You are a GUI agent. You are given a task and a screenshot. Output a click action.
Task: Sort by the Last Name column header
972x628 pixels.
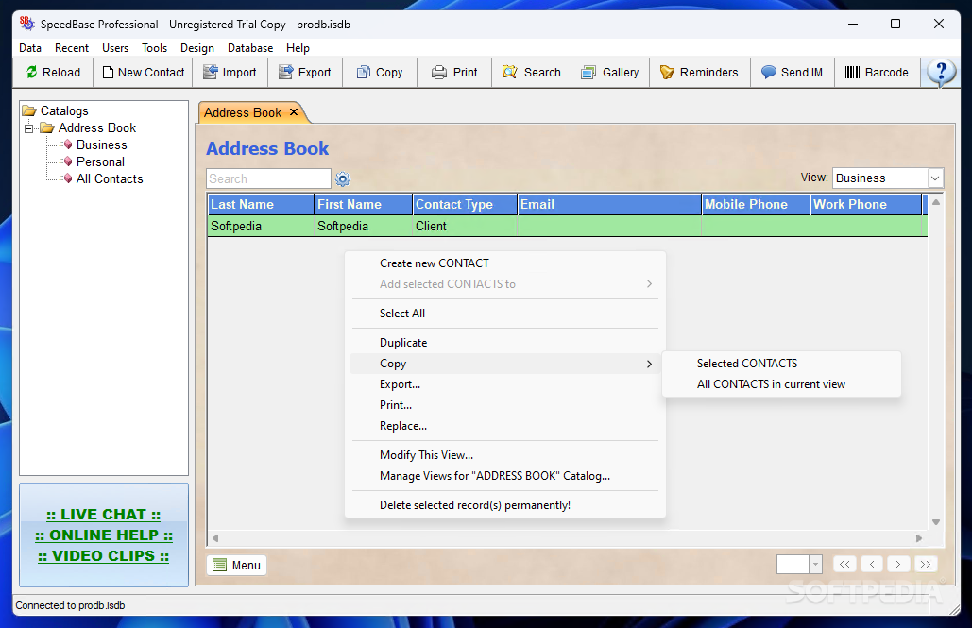coord(261,205)
